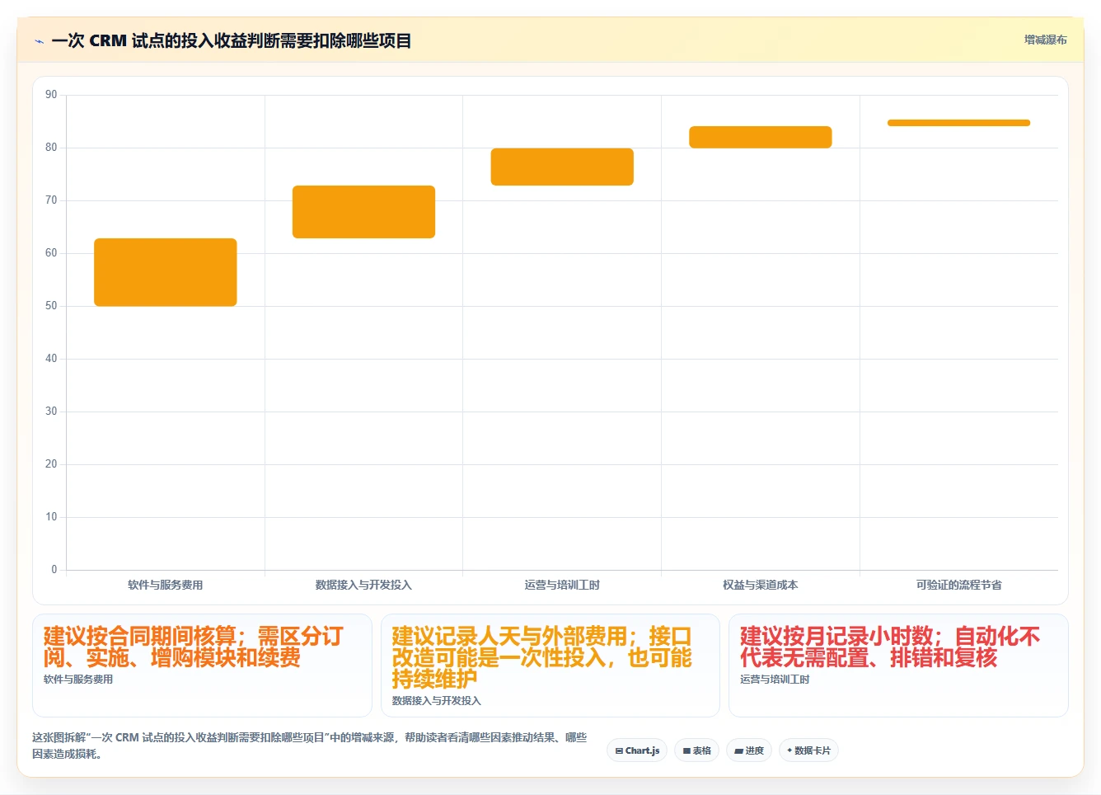This screenshot has width=1101, height=795.
Task: Click the 进度 tag chip
Action: click(x=749, y=750)
